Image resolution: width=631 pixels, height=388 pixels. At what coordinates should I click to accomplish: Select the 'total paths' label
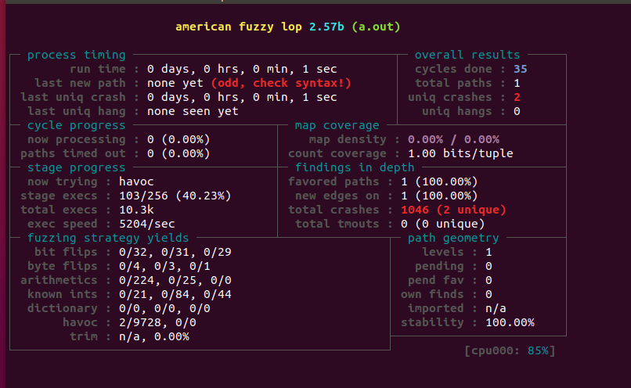click(x=453, y=83)
